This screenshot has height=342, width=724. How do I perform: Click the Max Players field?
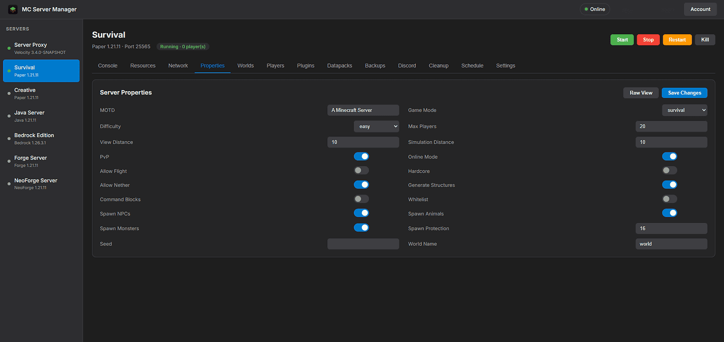(671, 126)
